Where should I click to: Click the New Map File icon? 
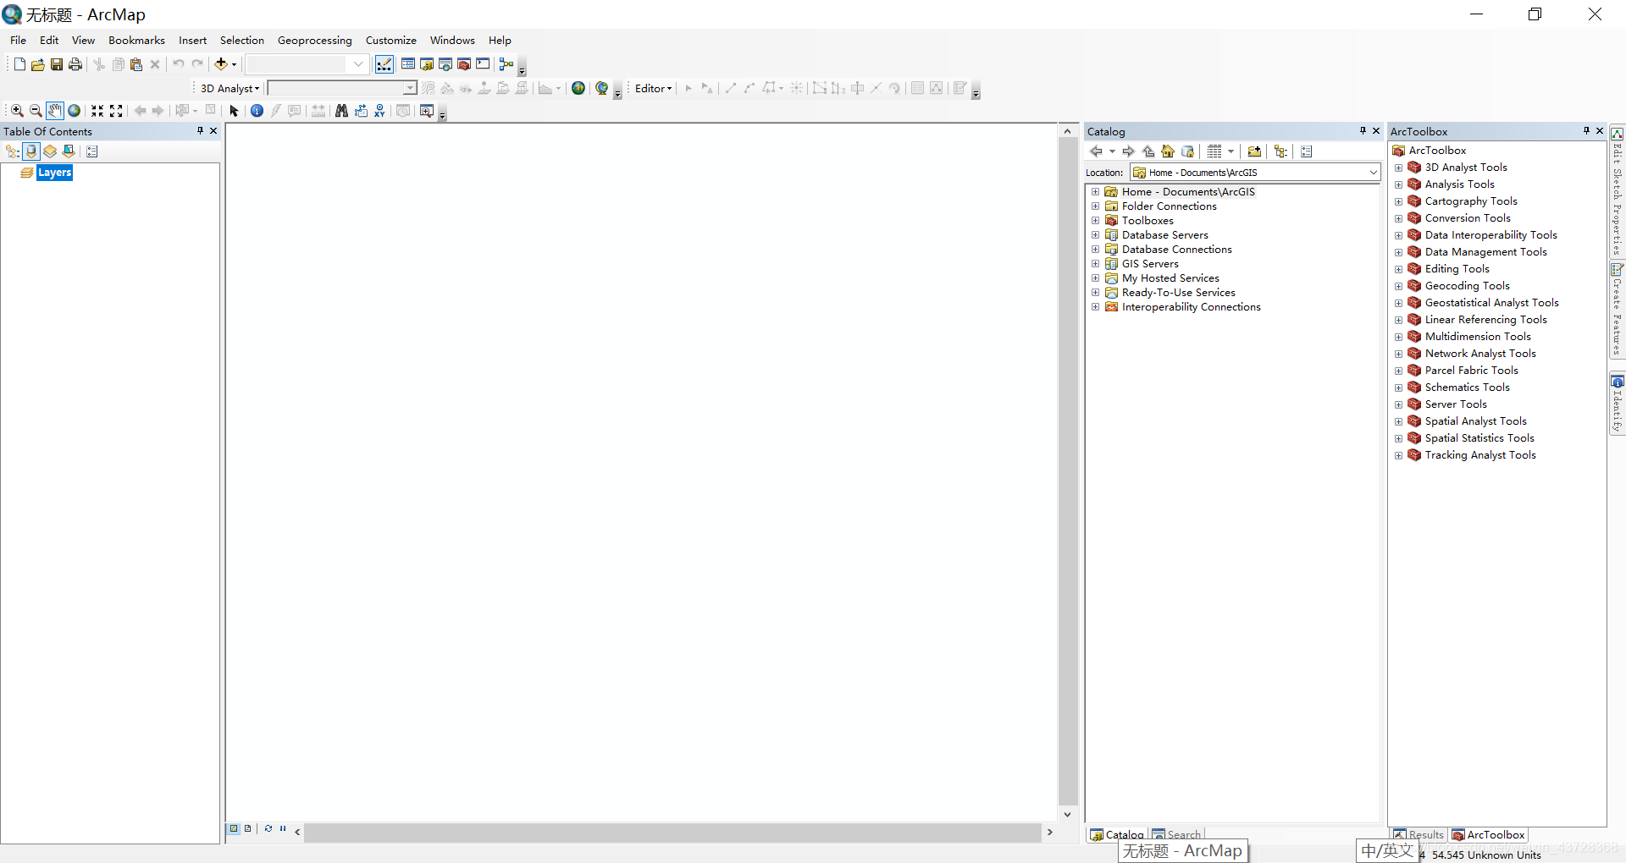coord(19,64)
